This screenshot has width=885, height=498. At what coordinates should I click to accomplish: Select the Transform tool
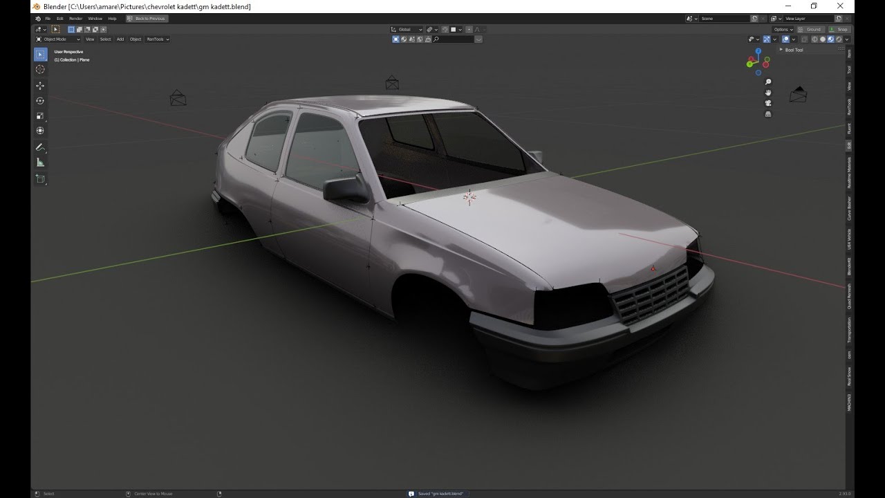pos(40,131)
